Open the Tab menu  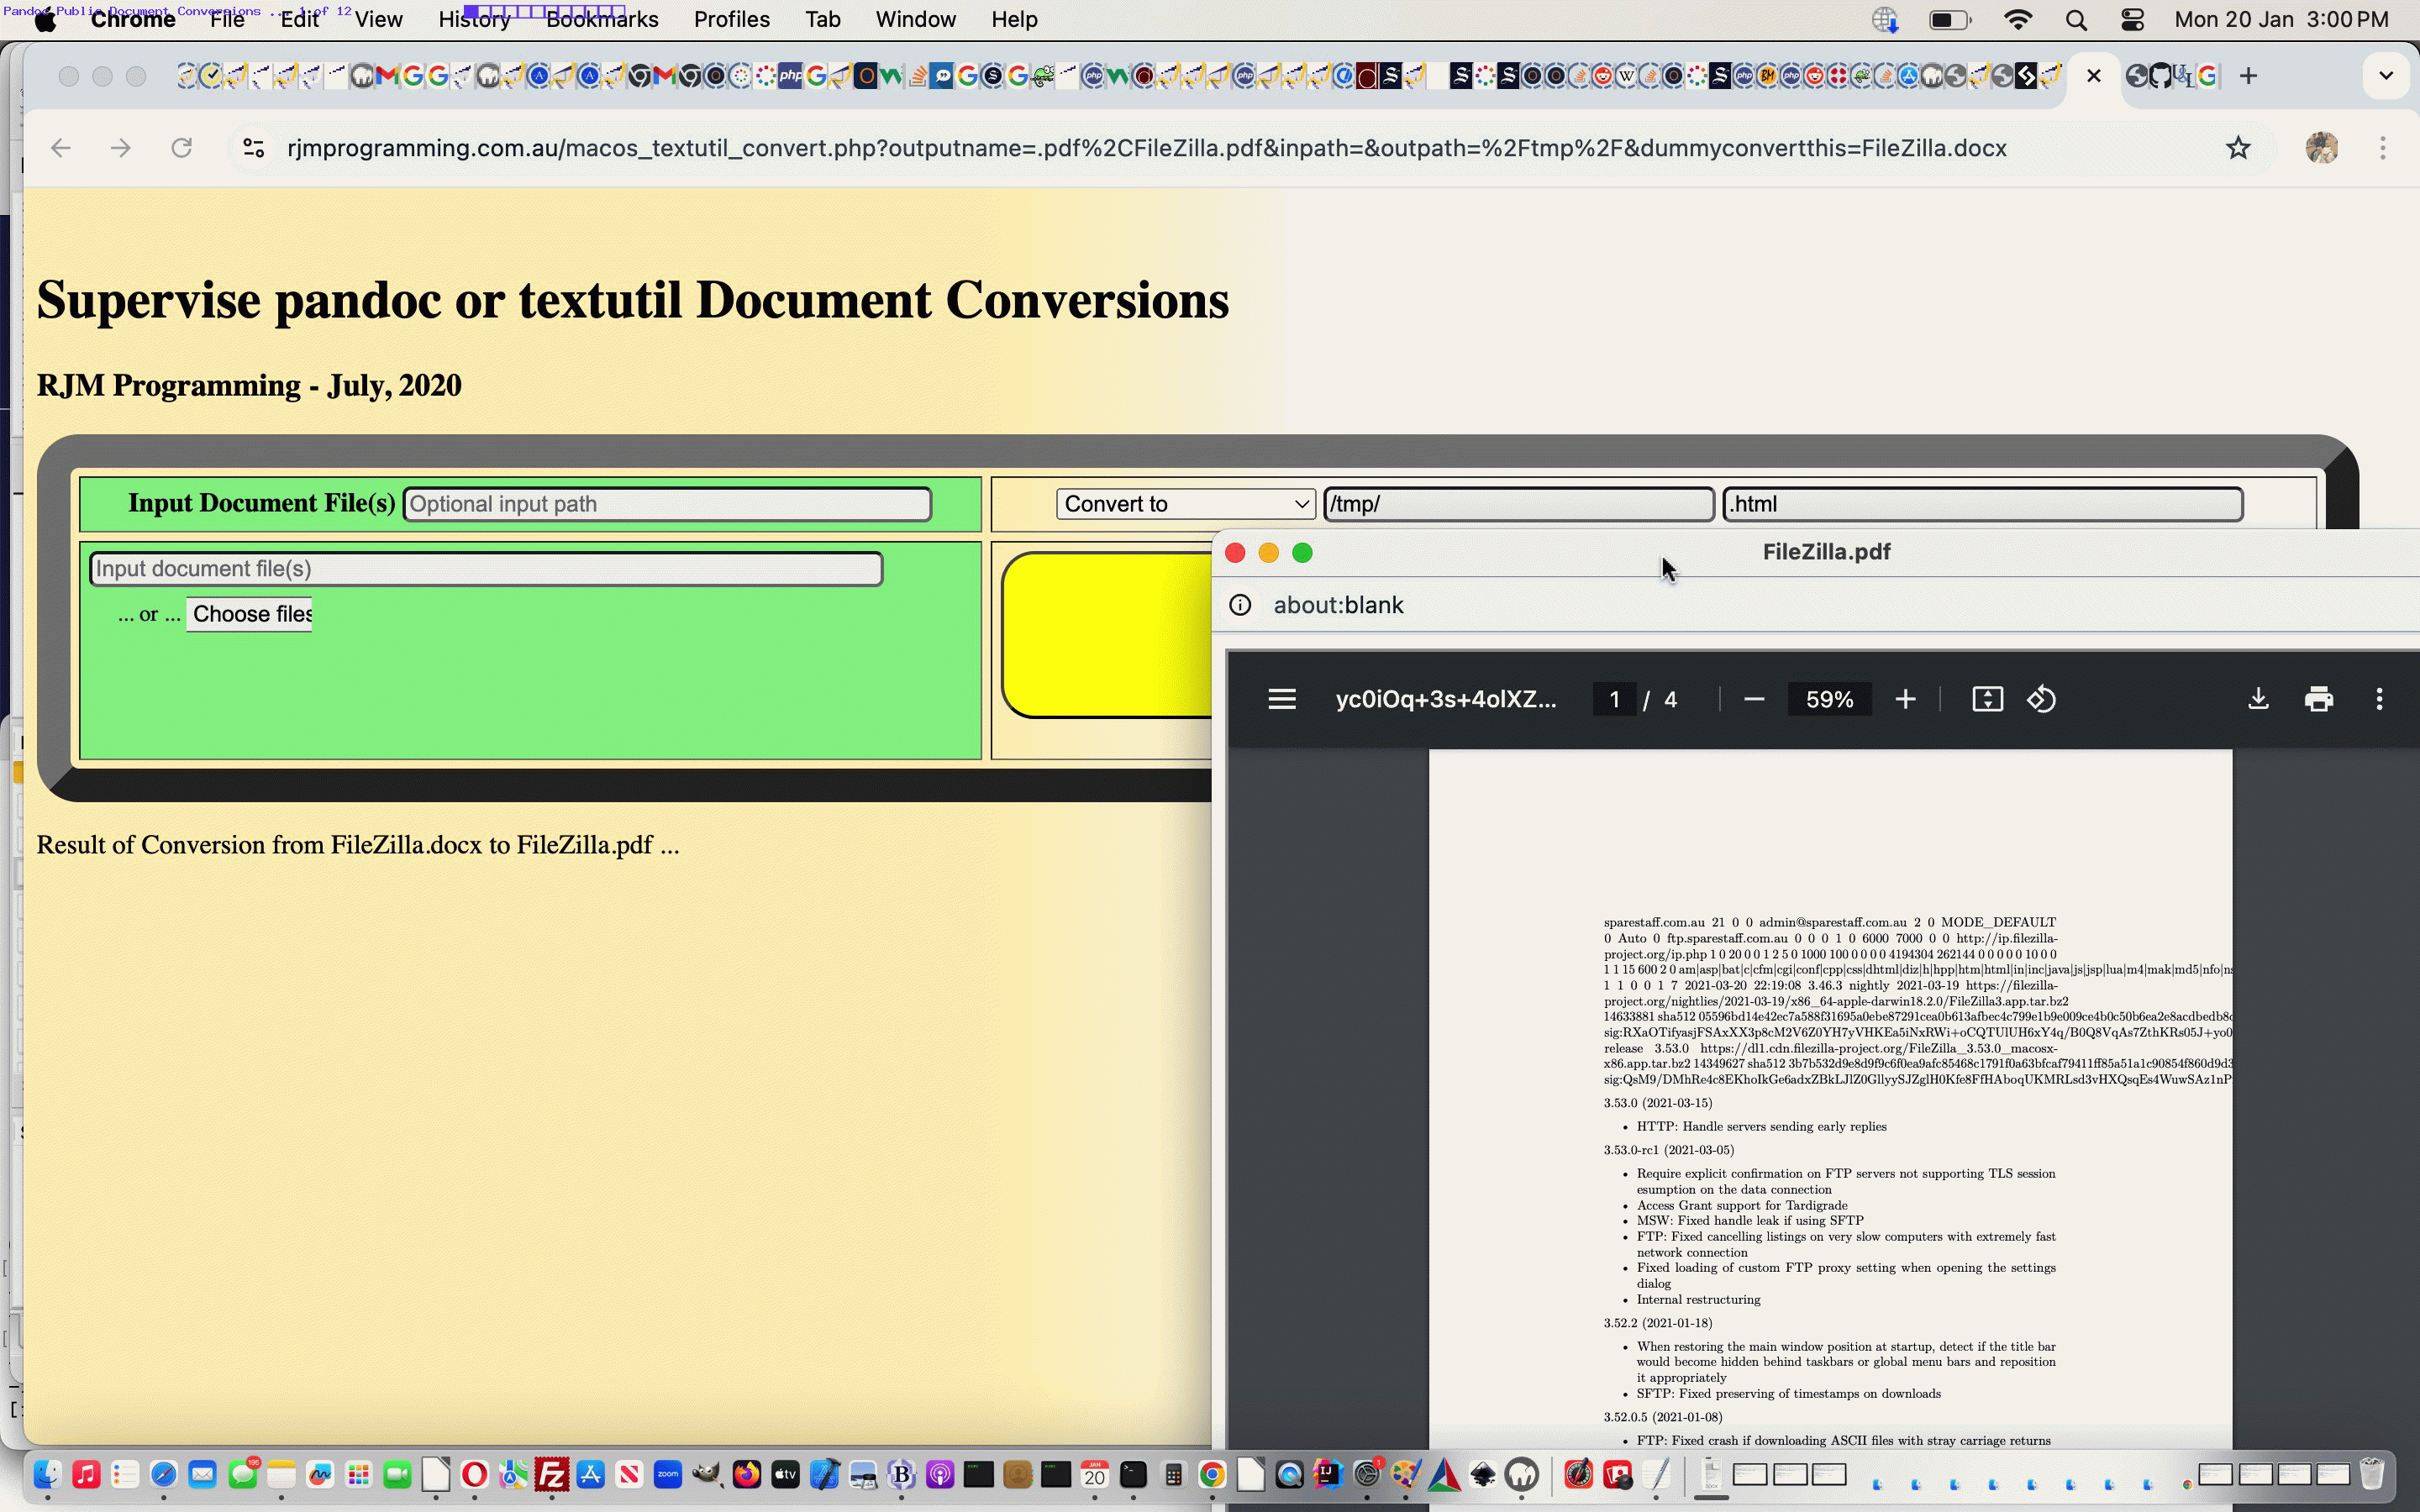[x=822, y=20]
